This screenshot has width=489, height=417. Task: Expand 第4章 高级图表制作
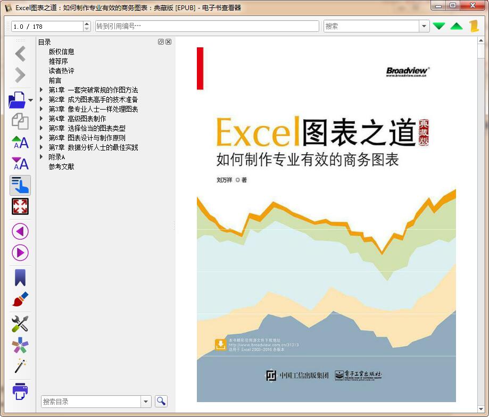tap(42, 119)
